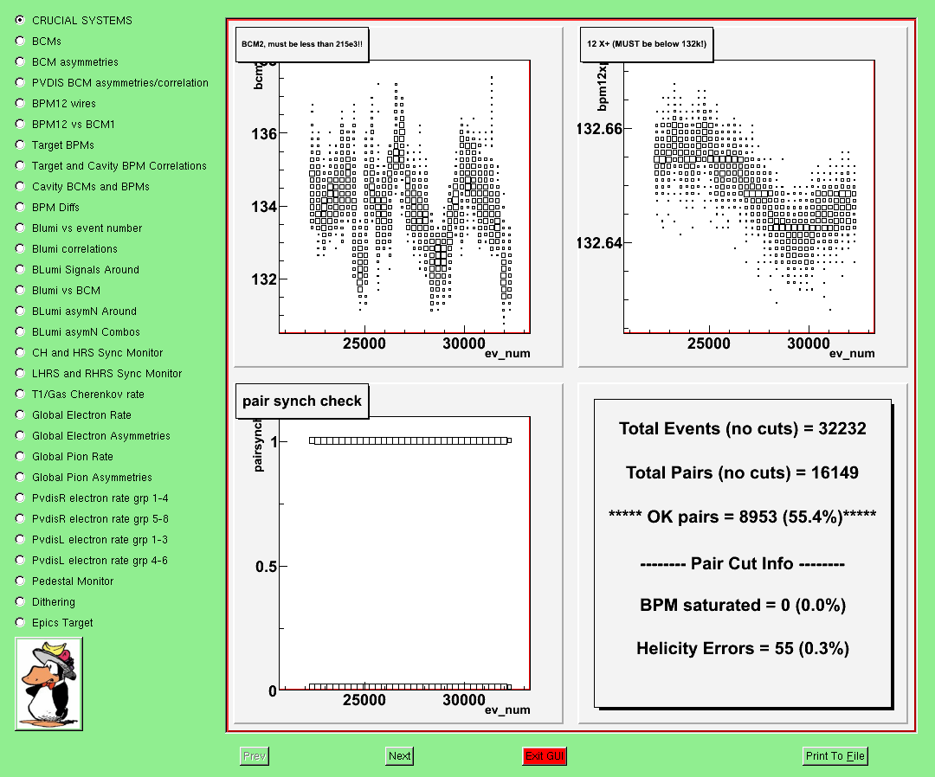This screenshot has height=777, width=935.
Task: Select PvdisR electron rate grp 1-4
Action: [20, 498]
